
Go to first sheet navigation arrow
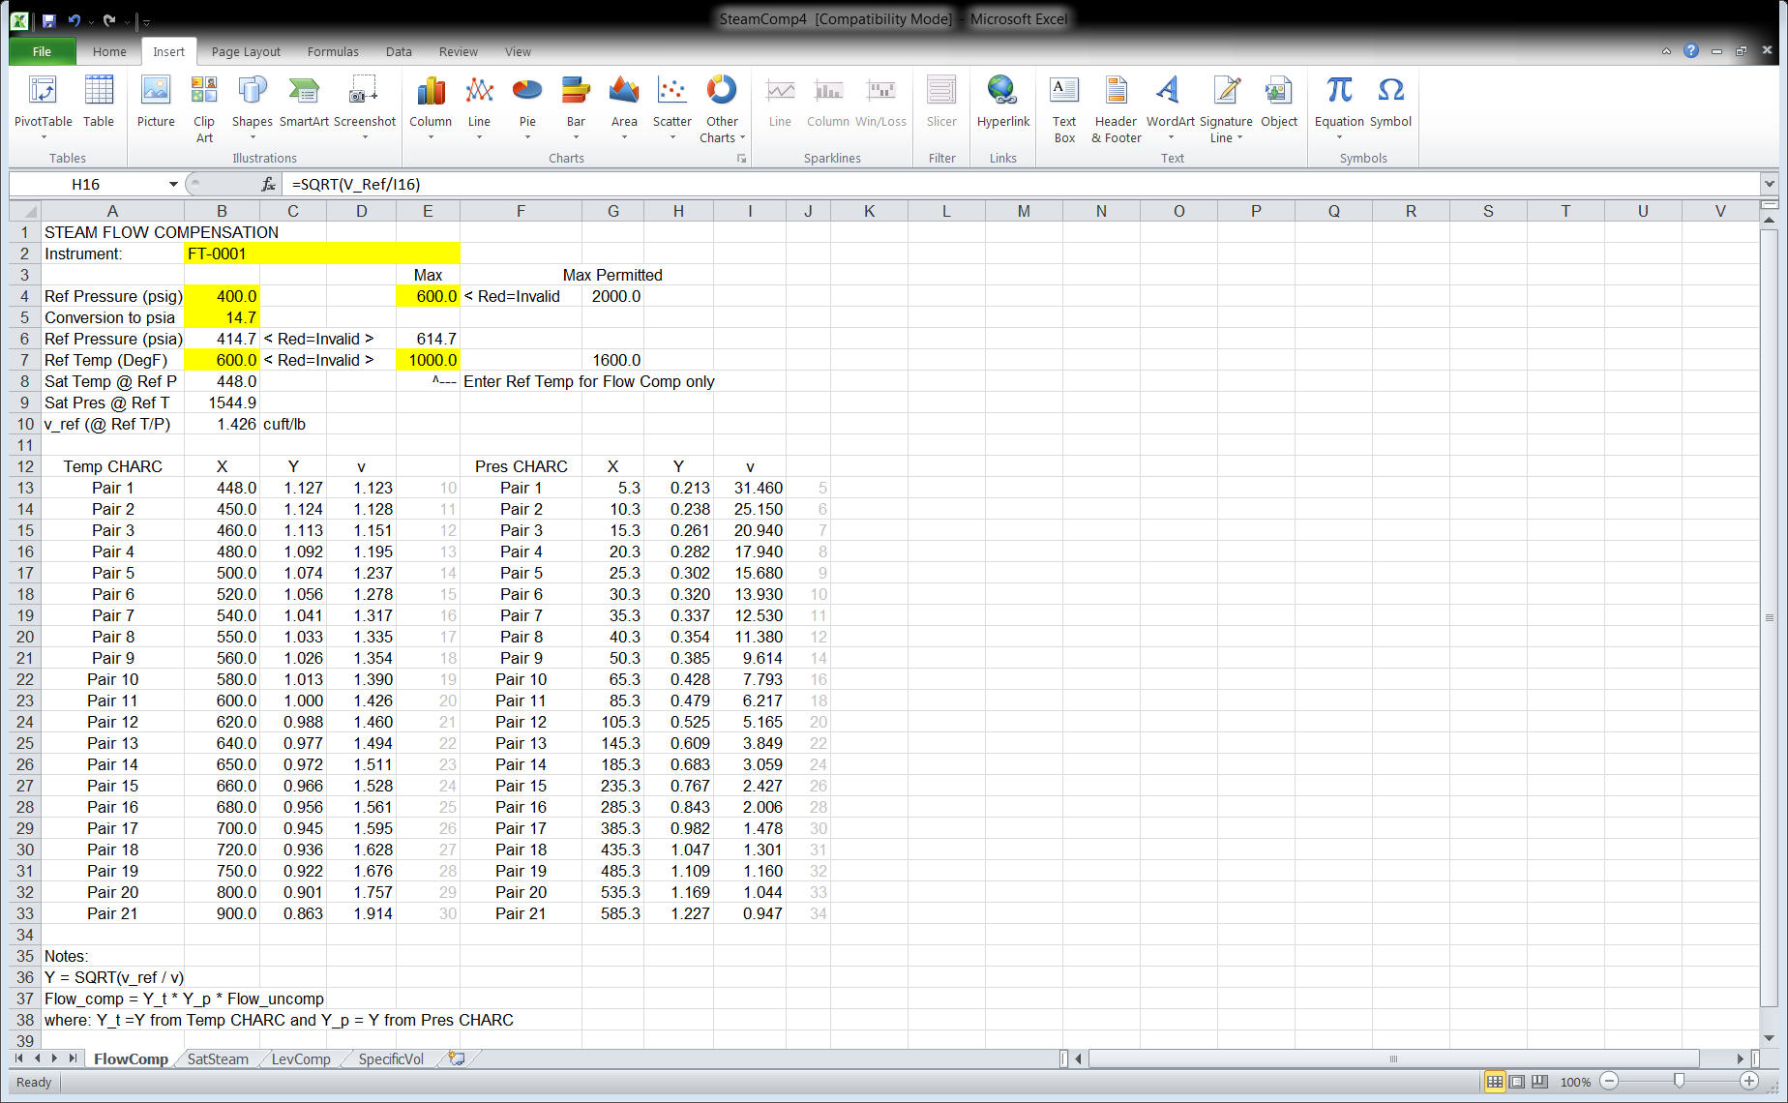click(x=19, y=1058)
